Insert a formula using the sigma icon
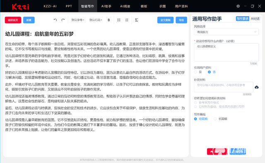Viewport: 265px width, 163px height. click(137, 20)
